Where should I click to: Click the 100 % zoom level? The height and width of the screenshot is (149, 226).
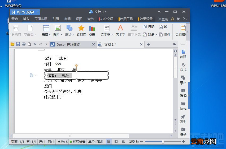click(134, 142)
